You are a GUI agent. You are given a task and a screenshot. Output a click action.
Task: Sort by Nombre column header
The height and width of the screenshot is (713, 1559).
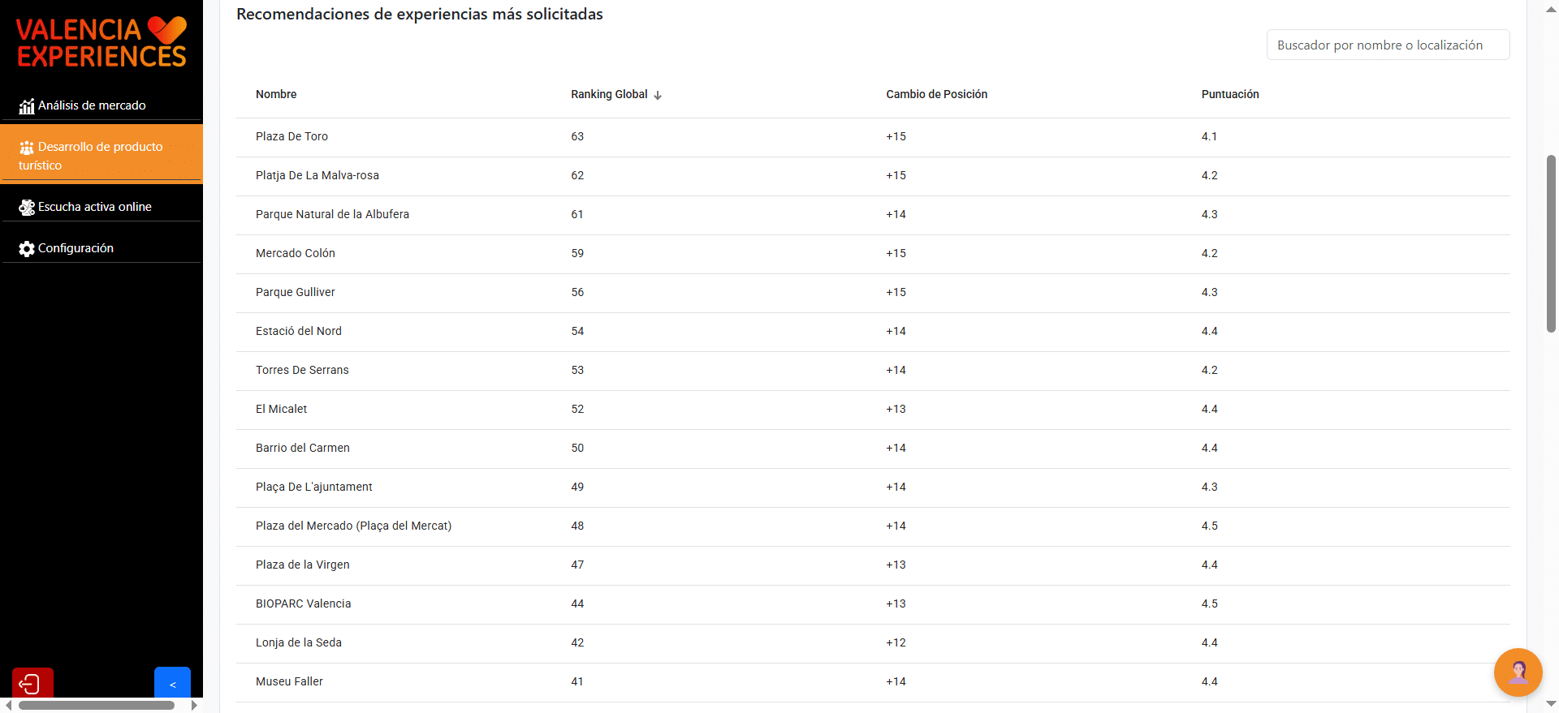click(x=276, y=94)
